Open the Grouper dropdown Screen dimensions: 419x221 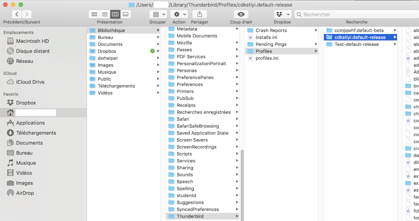(x=158, y=14)
